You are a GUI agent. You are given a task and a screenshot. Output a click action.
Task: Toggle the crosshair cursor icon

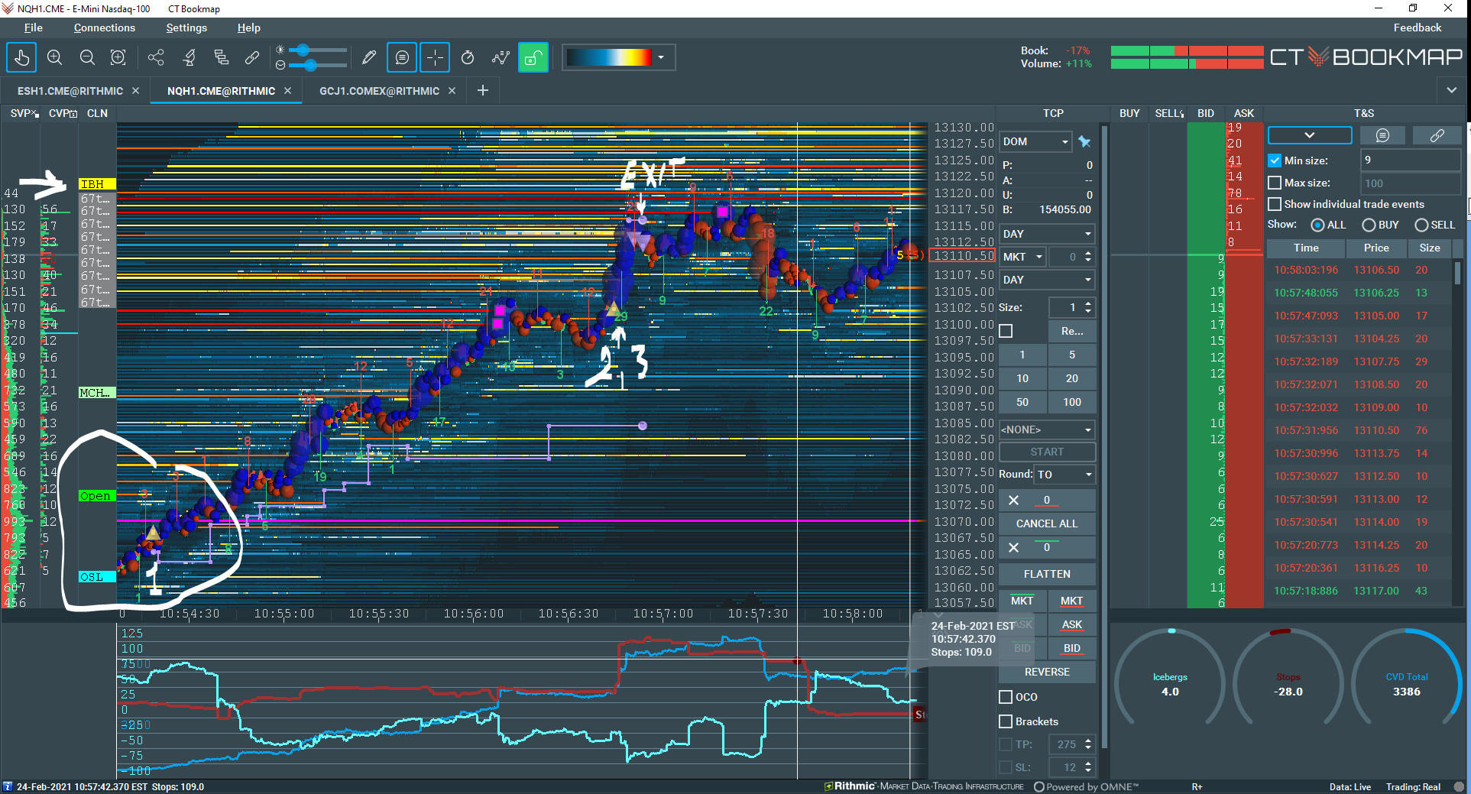(x=435, y=57)
